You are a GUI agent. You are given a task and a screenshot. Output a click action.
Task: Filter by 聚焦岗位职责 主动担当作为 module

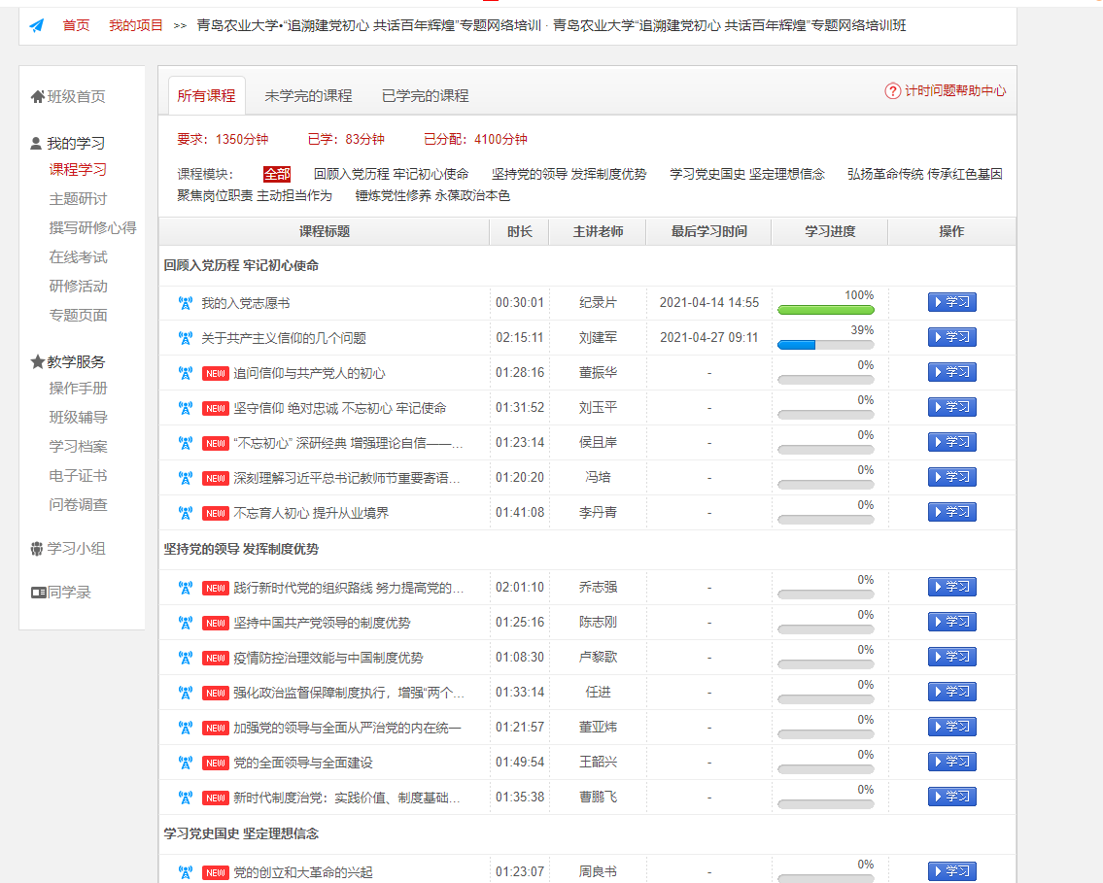pyautogui.click(x=255, y=195)
